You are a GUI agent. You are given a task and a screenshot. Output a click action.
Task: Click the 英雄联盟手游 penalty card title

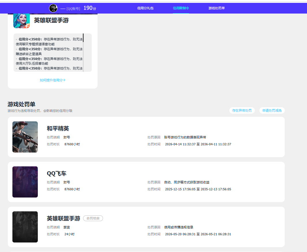click(63, 218)
